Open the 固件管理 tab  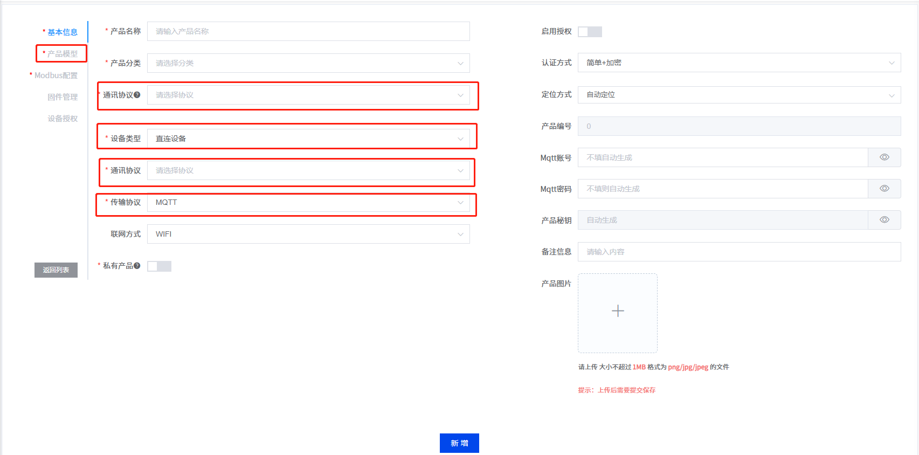coord(63,97)
